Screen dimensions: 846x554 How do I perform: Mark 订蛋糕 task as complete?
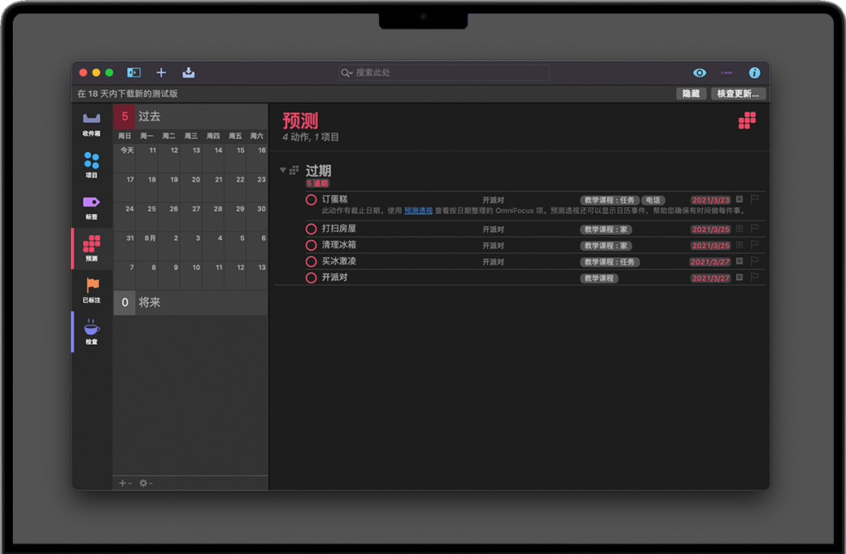(x=311, y=199)
